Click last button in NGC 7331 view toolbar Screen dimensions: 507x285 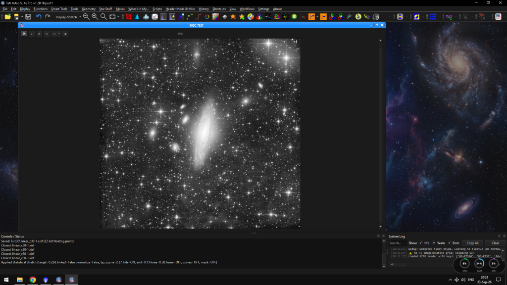pyautogui.click(x=65, y=34)
